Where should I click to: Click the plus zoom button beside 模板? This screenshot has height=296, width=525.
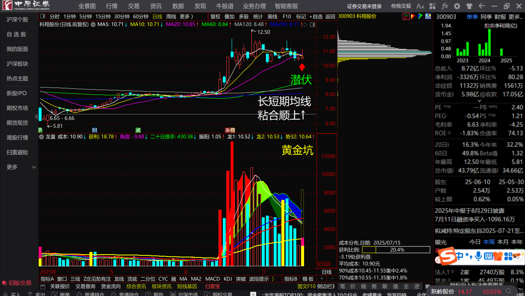click(322, 279)
